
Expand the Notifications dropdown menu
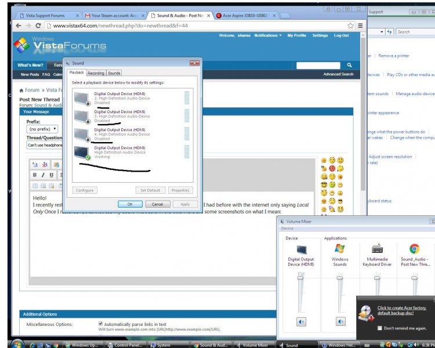(x=268, y=35)
